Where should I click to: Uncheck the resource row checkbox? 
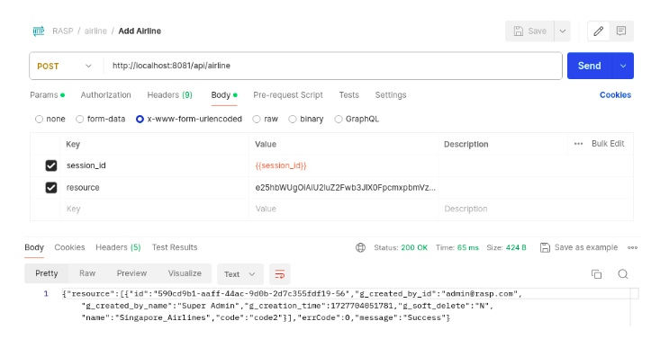[51, 188]
